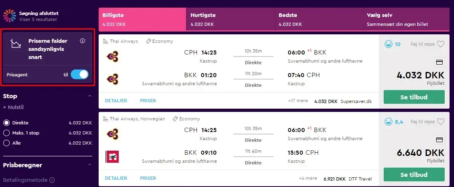Screen dimensions: 454x187
Task: Turn off the Prisagent toggle
Action: pos(79,75)
